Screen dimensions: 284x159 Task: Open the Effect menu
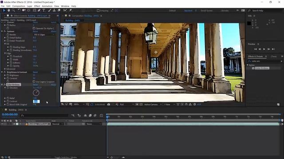[37, 6]
